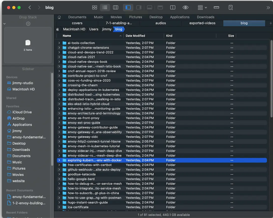Sort by the Date Modified column header

135,36
